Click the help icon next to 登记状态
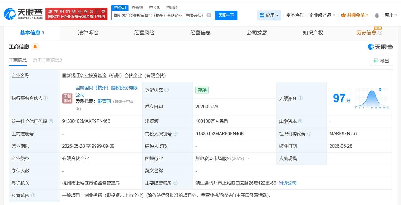 click(x=166, y=90)
